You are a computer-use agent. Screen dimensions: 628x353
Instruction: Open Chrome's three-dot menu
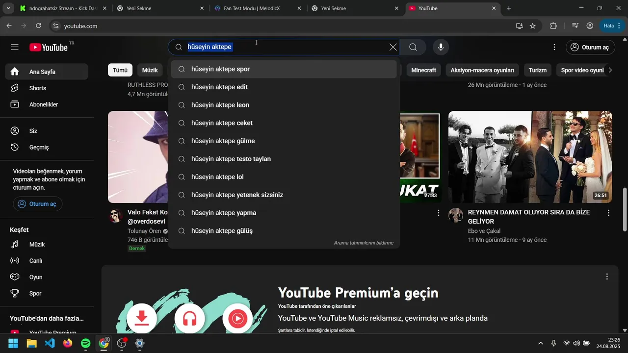click(x=620, y=26)
